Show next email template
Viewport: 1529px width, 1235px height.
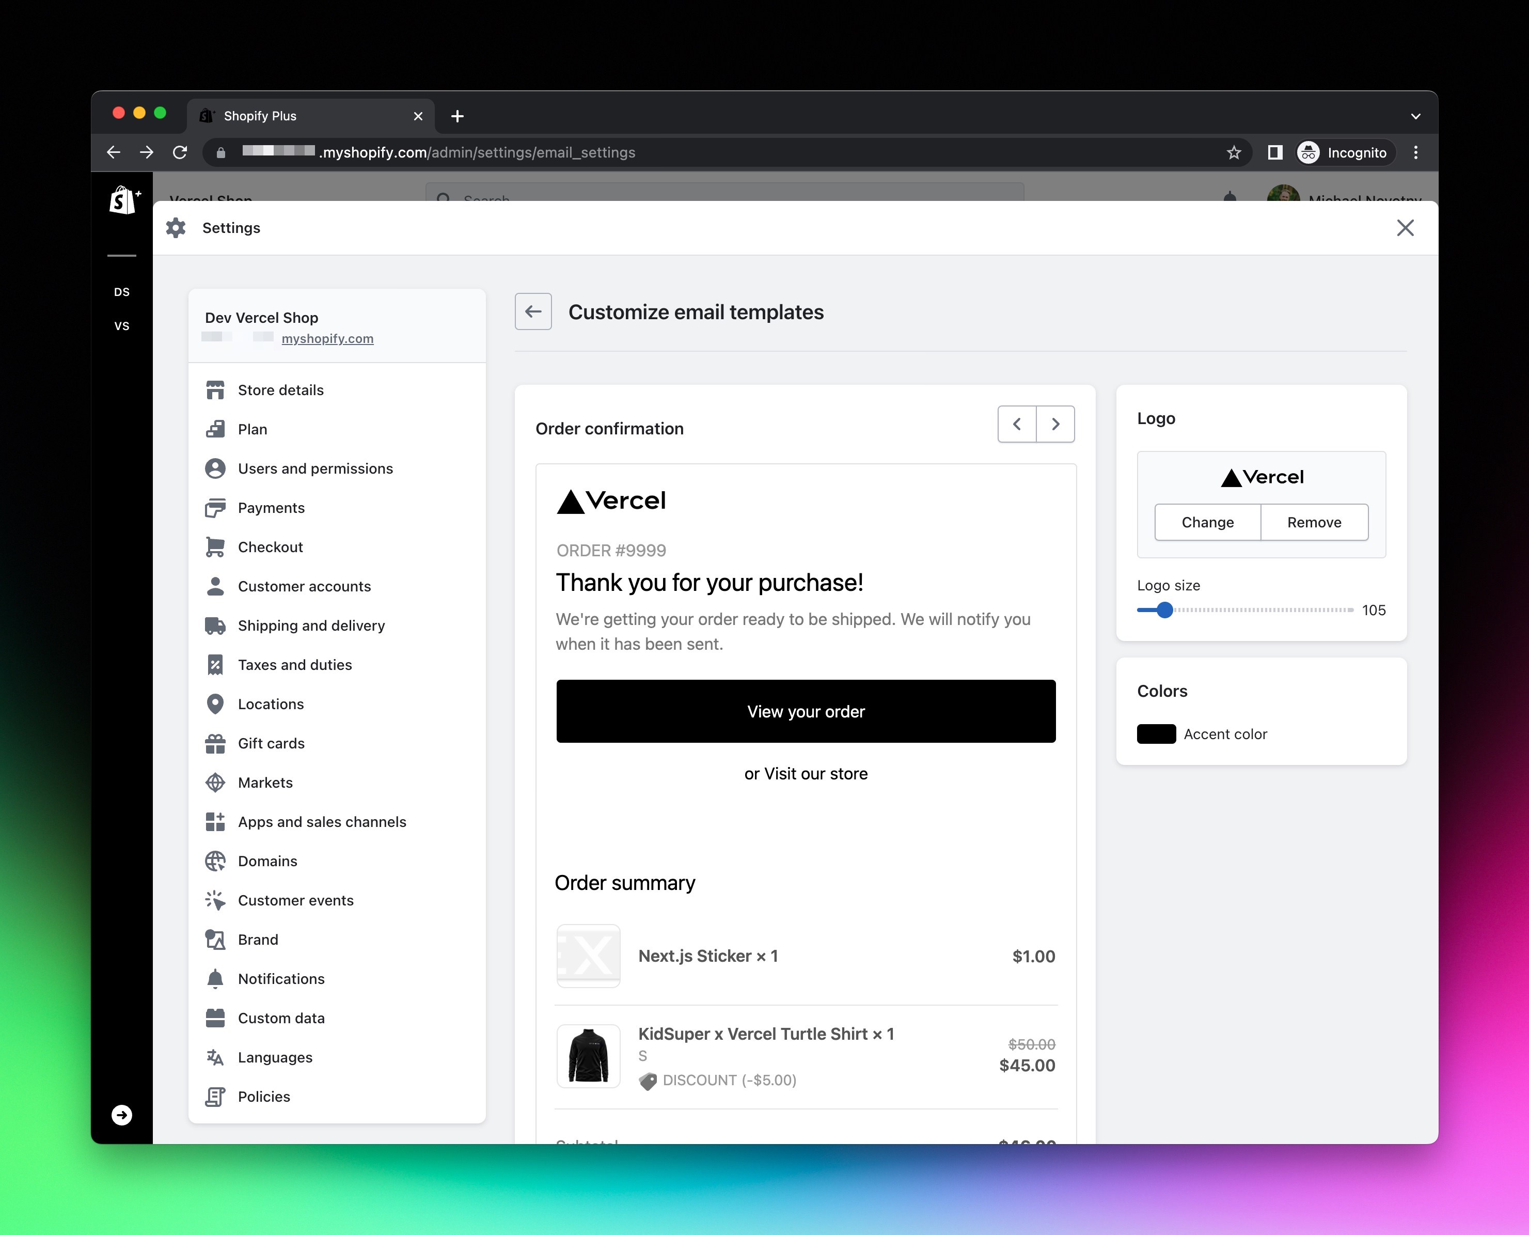1055,424
